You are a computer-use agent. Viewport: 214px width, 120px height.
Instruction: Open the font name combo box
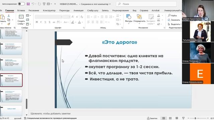(48, 17)
